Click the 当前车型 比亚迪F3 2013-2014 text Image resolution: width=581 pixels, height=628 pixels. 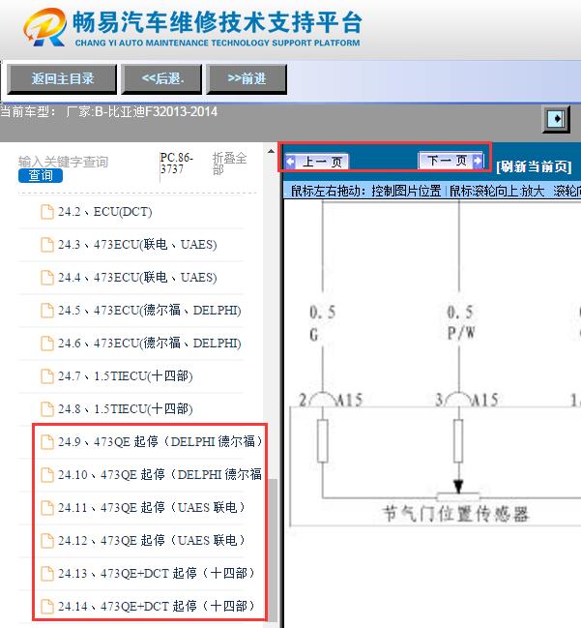coord(109,111)
